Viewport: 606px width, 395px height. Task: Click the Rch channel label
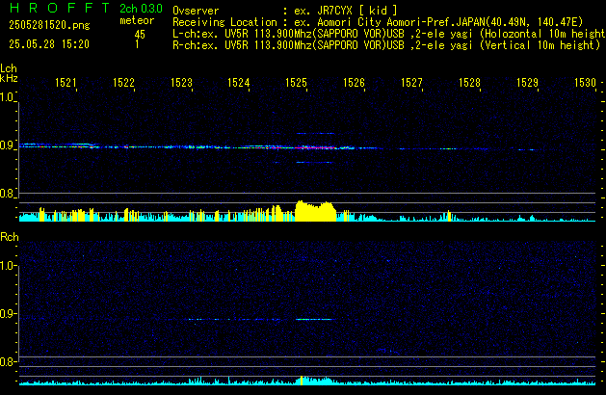click(x=10, y=237)
